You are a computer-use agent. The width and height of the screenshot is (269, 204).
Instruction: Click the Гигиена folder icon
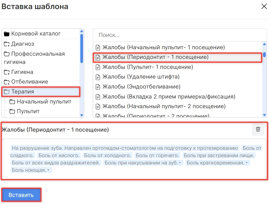tap(6, 72)
